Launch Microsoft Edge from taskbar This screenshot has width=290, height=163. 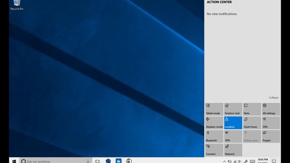[108, 161]
